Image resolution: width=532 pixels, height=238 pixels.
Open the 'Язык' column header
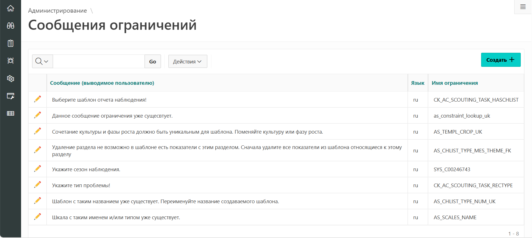[418, 83]
